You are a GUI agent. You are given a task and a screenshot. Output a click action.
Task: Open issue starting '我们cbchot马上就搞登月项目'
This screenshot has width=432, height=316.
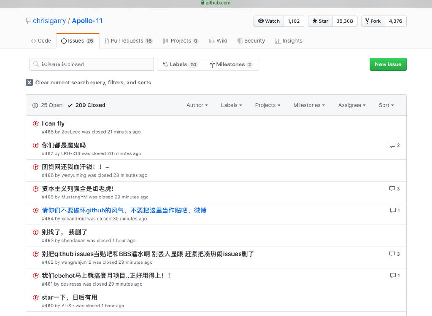point(106,276)
